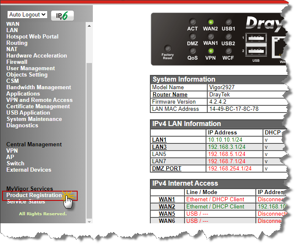Image resolution: width=295 pixels, height=244 pixels.
Task: Open the Diagnostics menu
Action: [22, 126]
